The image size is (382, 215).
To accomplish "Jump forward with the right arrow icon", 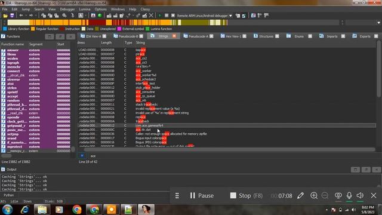I will 31,16.
